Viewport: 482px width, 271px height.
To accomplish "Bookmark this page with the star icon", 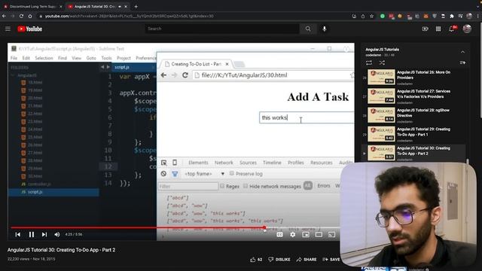I will click(371, 16).
